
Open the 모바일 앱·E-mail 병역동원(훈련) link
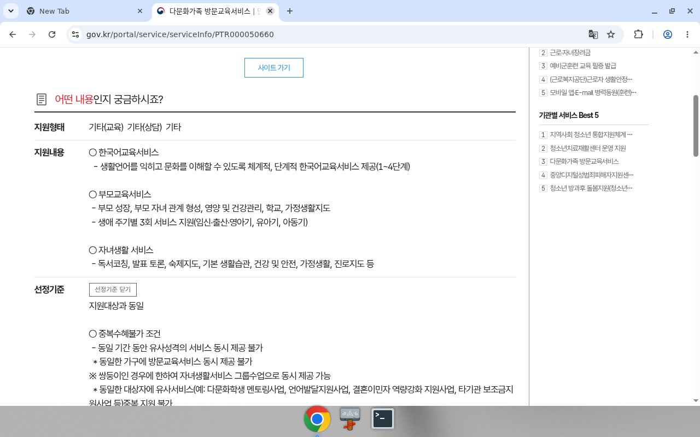[593, 92]
